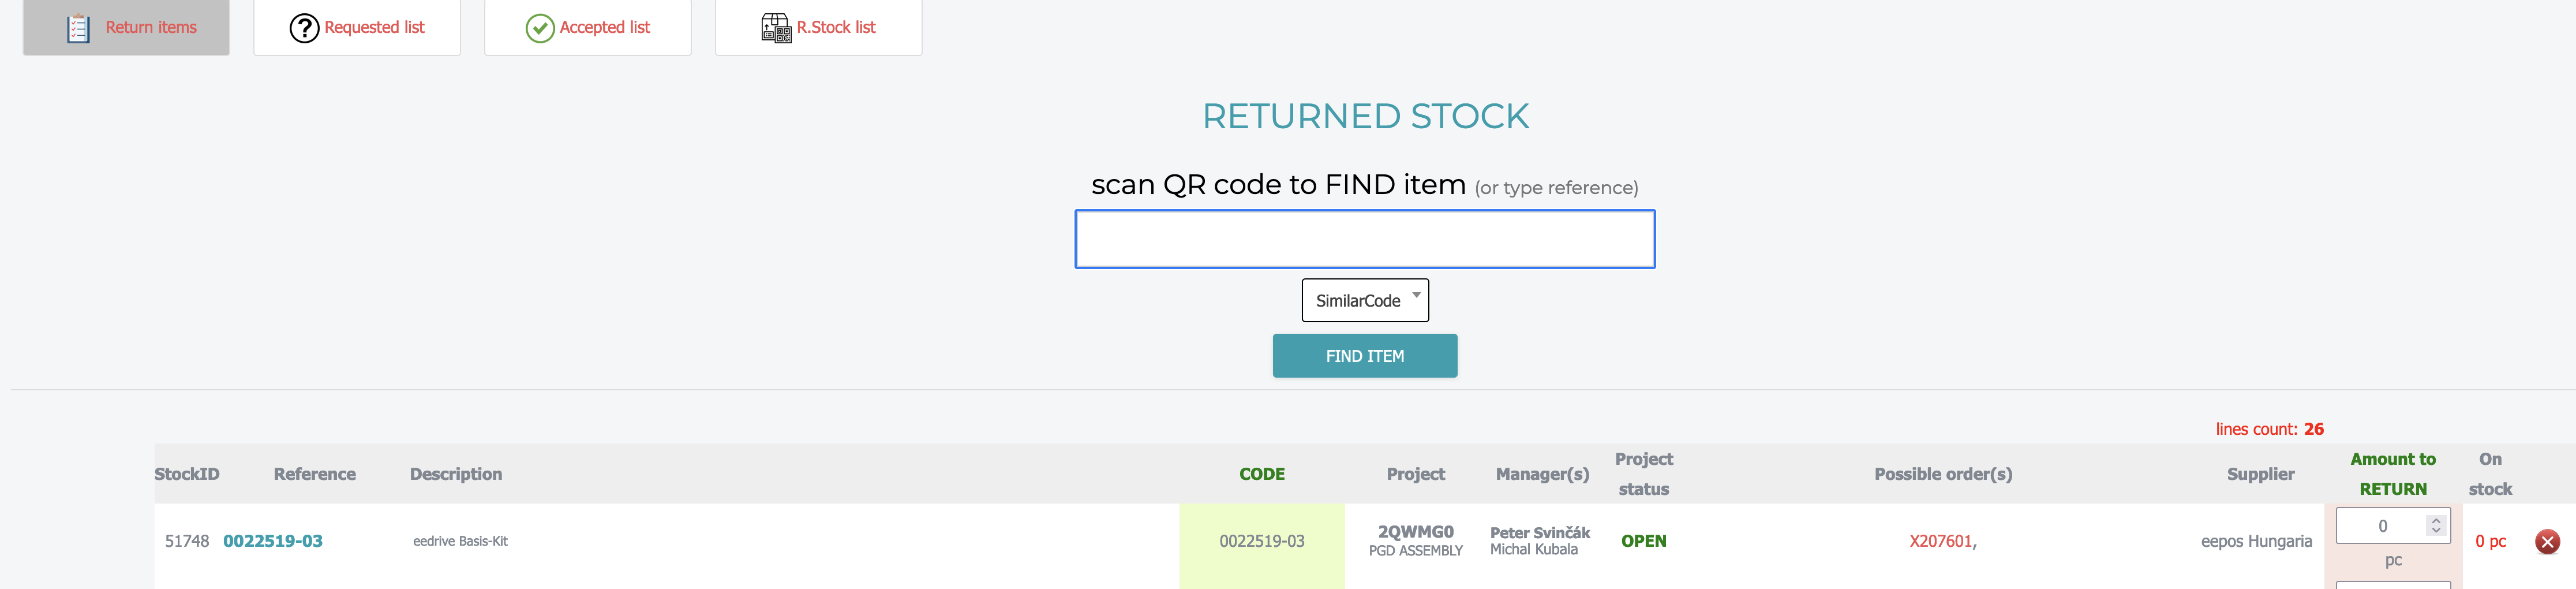Click the highlighted code cell 0022519-03
The width and height of the screenshot is (2576, 589).
click(x=1261, y=541)
